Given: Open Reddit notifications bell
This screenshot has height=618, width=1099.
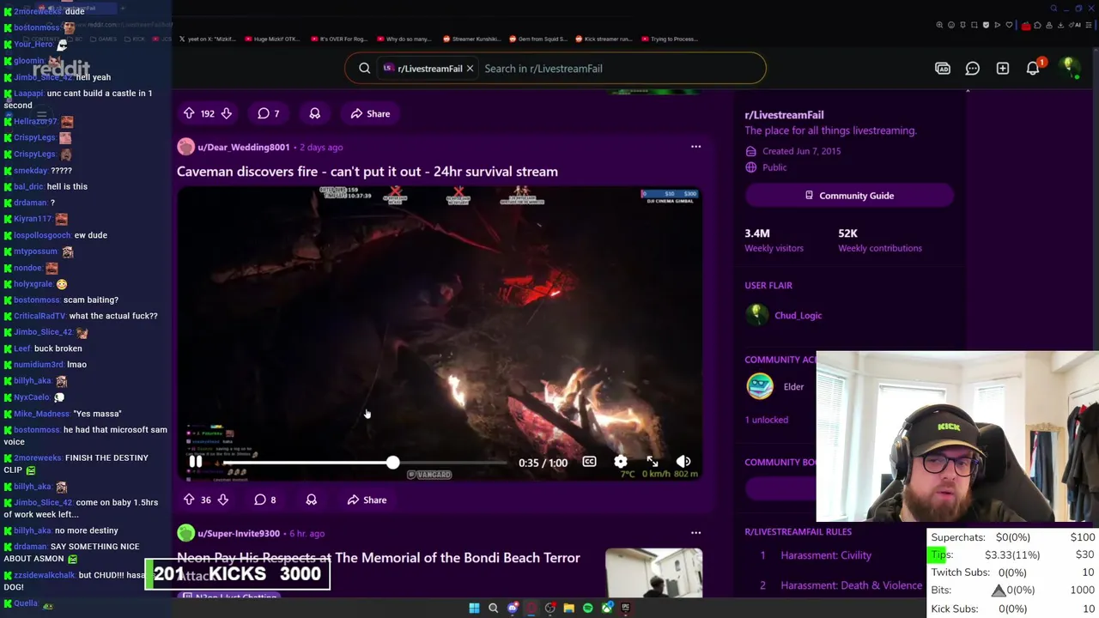Looking at the screenshot, I should pos(1033,69).
